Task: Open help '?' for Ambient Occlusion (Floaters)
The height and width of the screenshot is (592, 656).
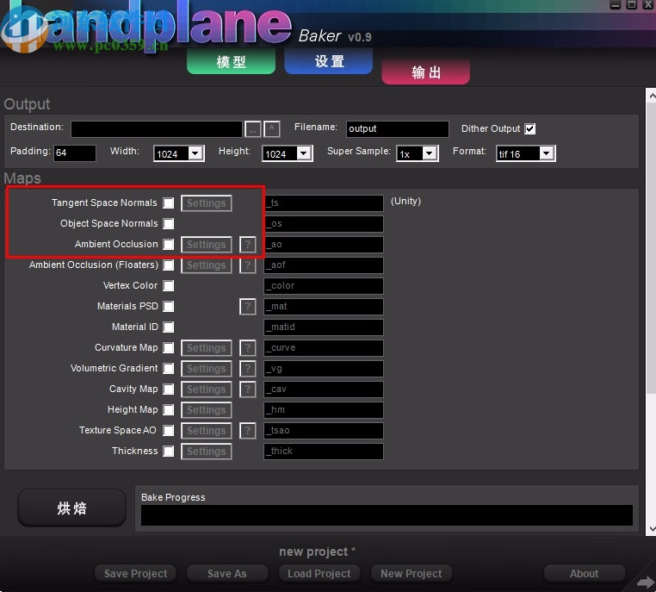Action: [x=248, y=265]
